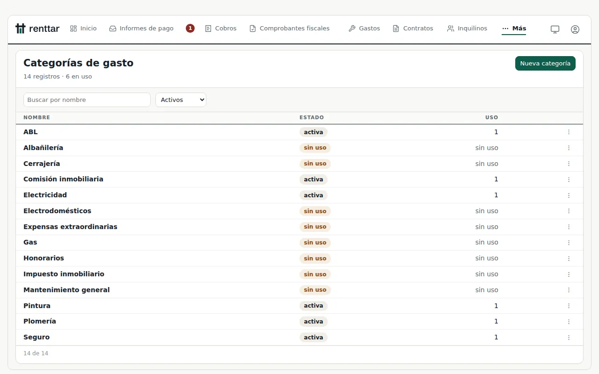Expand the Activos status filter dropdown
The image size is (599, 374).
tap(181, 100)
